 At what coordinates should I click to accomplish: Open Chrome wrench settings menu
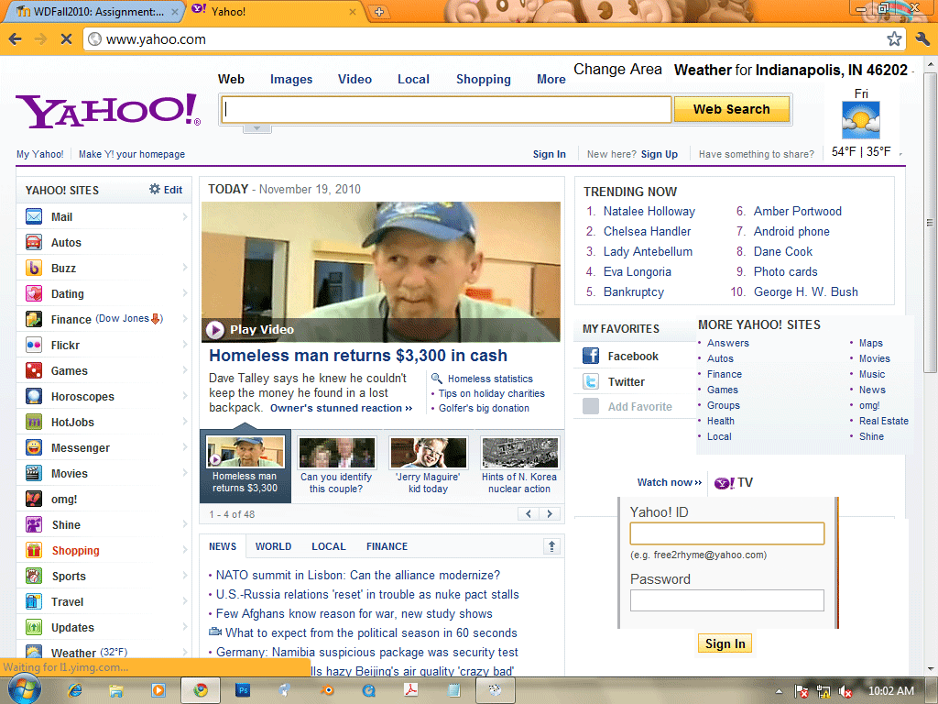pos(922,39)
